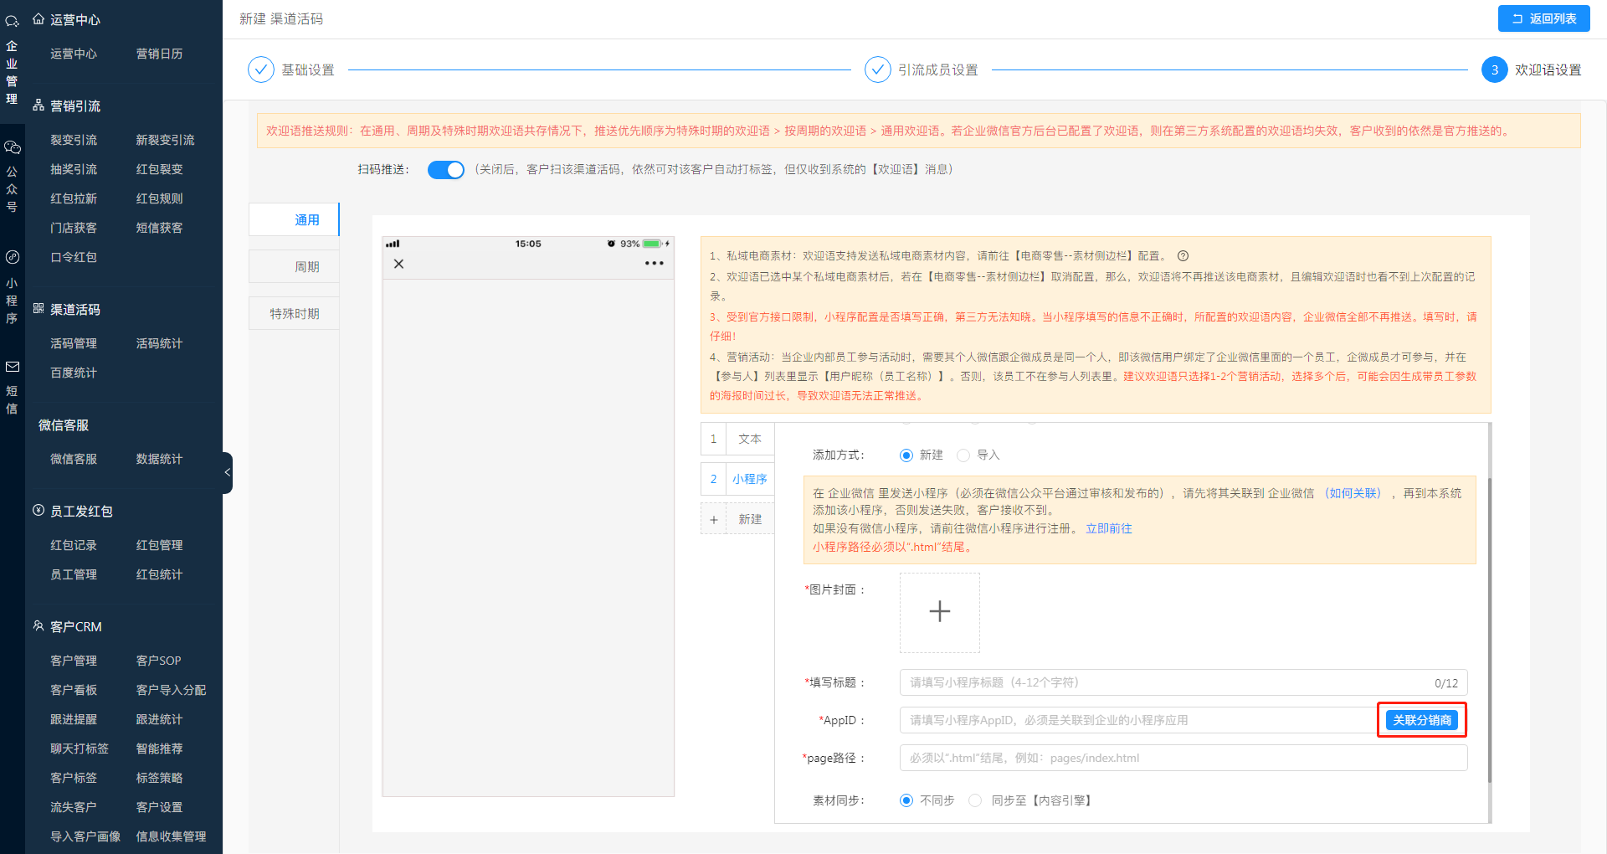
Task: Click the help question mark icon
Action: point(1183,256)
